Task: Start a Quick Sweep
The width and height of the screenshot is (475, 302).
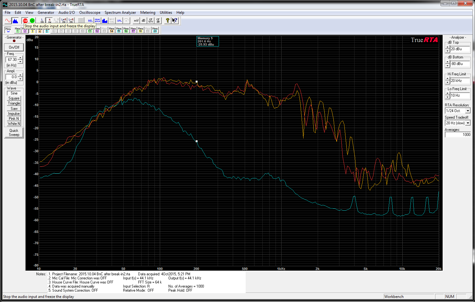Action: [x=14, y=132]
